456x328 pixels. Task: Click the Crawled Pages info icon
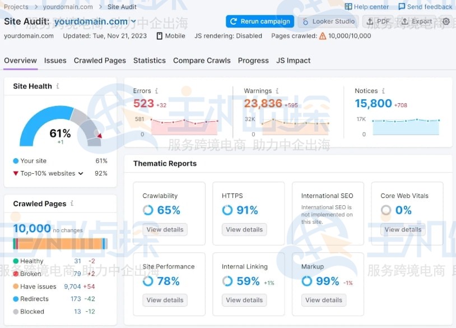click(72, 204)
